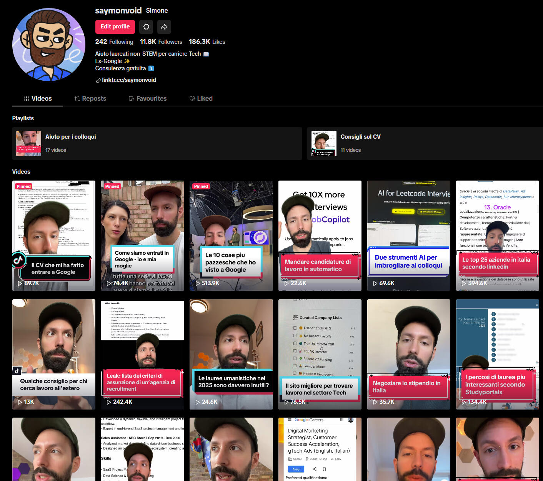The width and height of the screenshot is (543, 481).
Task: Click the Edit profile button
Action: pyautogui.click(x=115, y=27)
